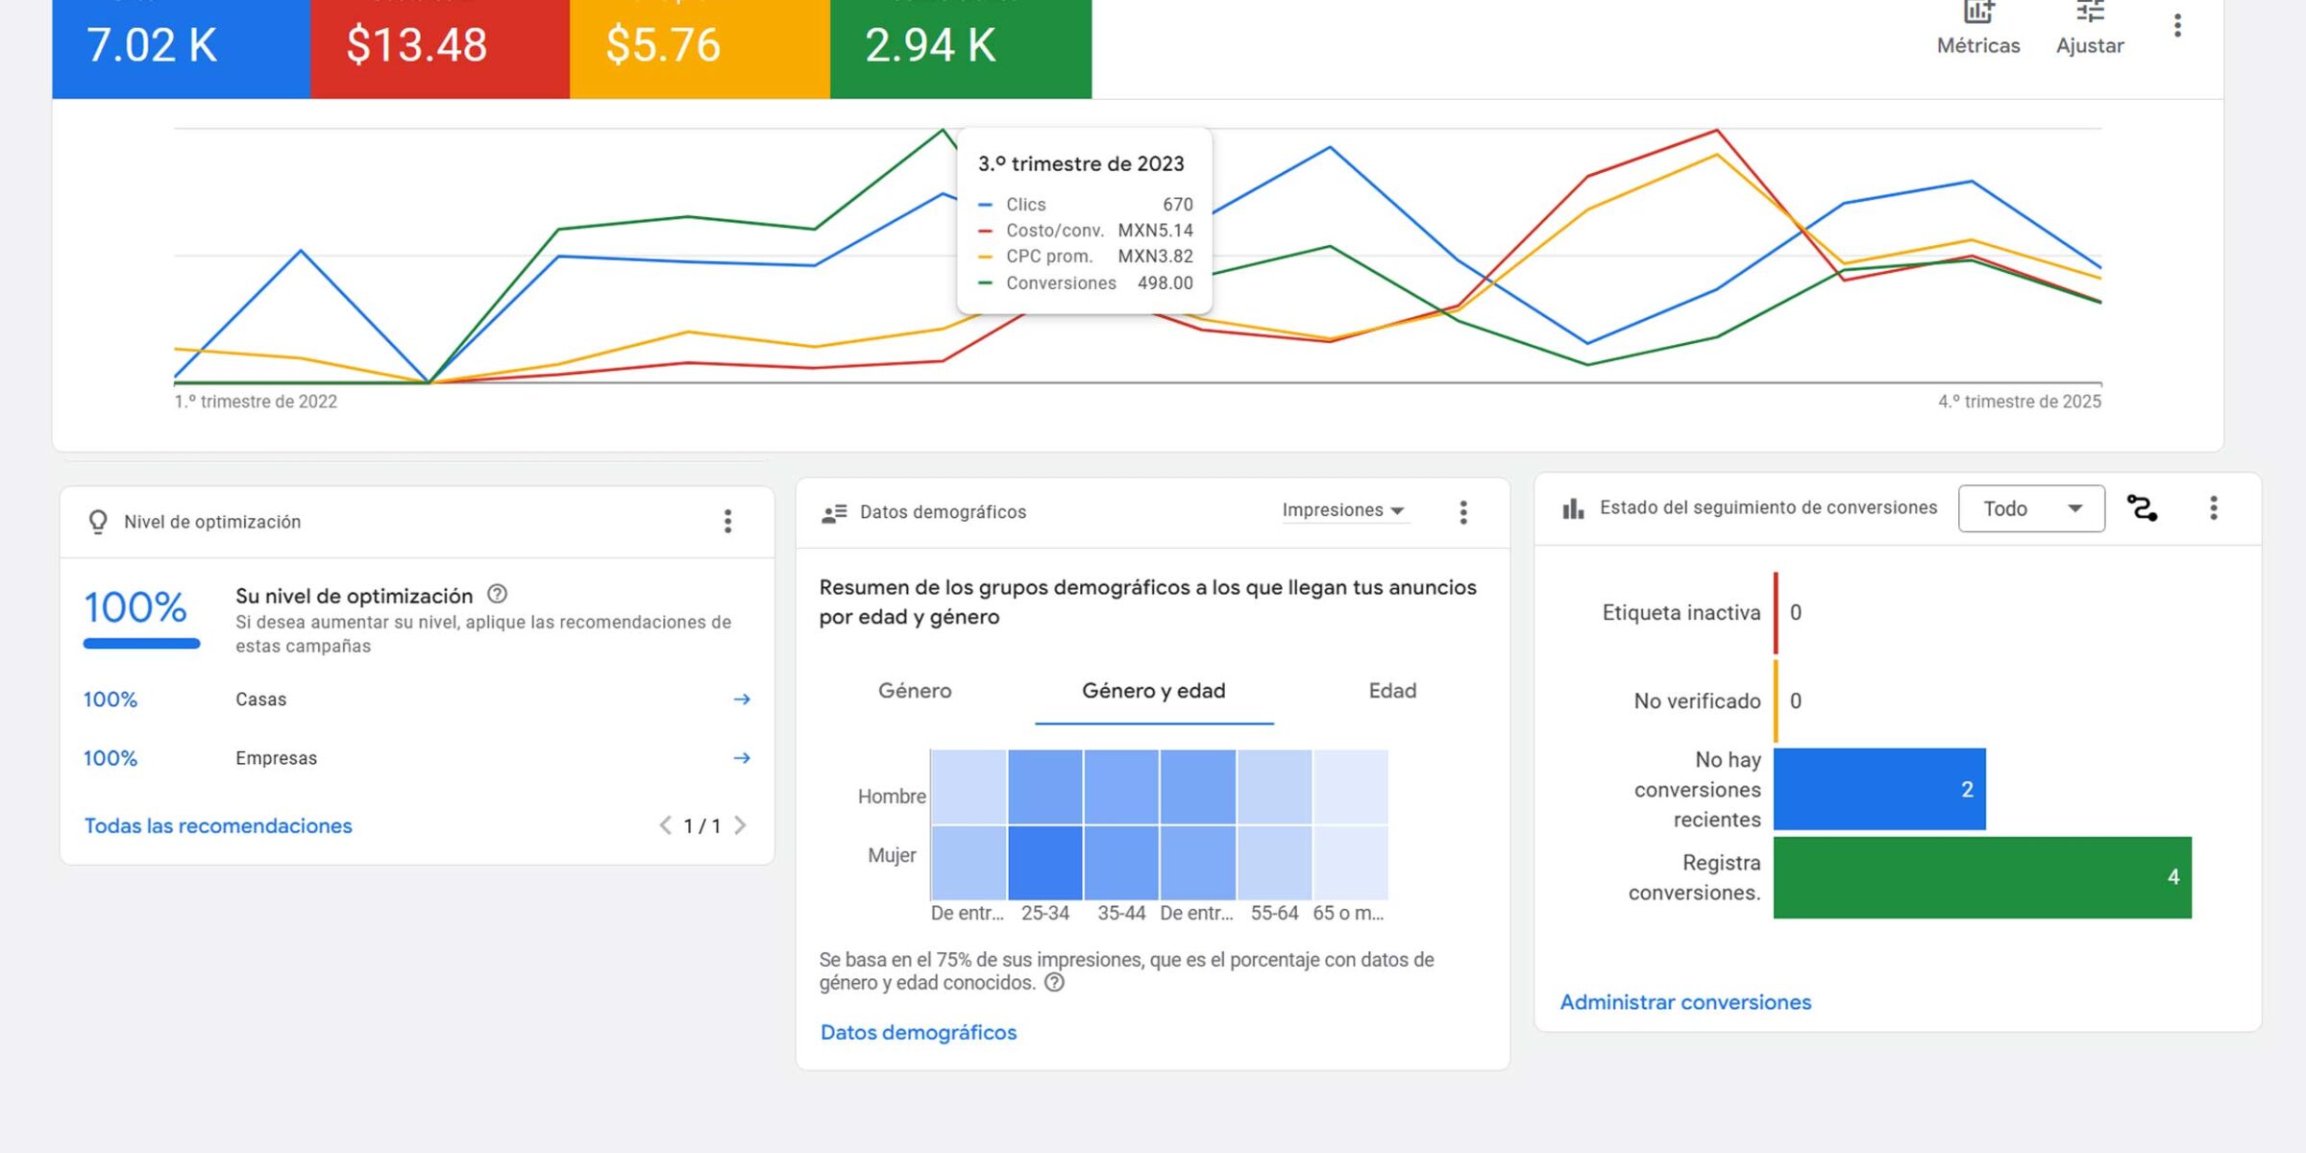Switch to the Género tab
This screenshot has width=2306, height=1153.
coord(914,691)
